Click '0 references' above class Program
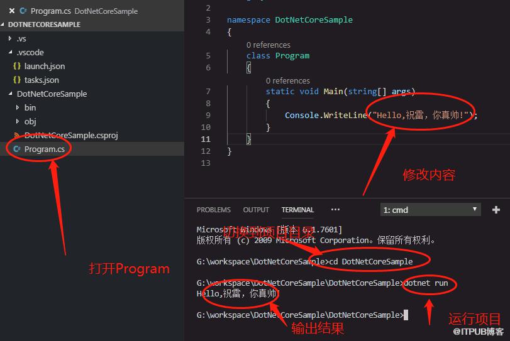 pyautogui.click(x=268, y=45)
